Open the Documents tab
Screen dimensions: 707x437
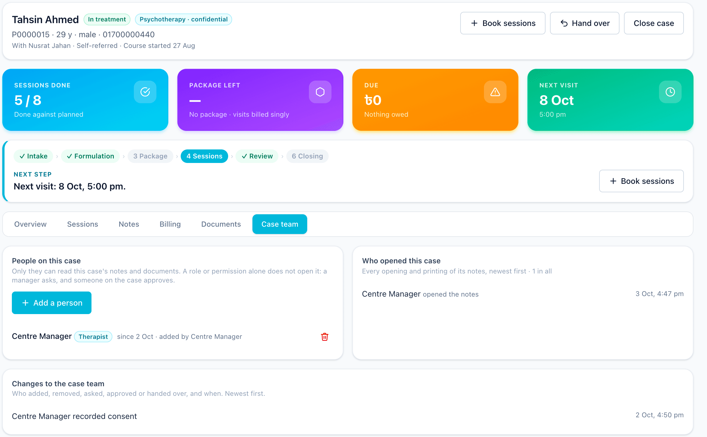(x=221, y=224)
